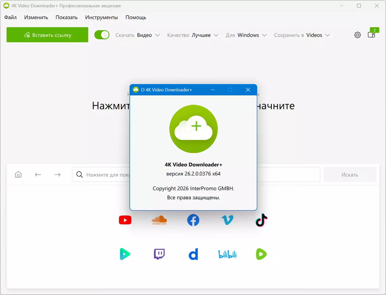Open the Bilibili site shortcut
The width and height of the screenshot is (386, 295).
pos(227,254)
